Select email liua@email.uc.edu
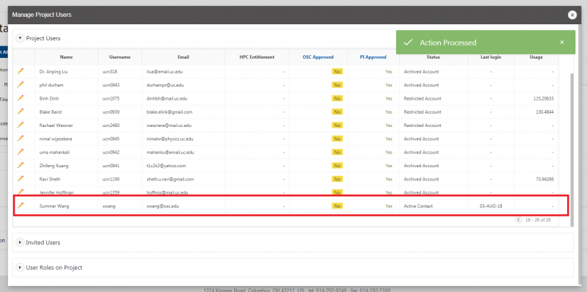Image resolution: width=587 pixels, height=292 pixels. coord(164,71)
